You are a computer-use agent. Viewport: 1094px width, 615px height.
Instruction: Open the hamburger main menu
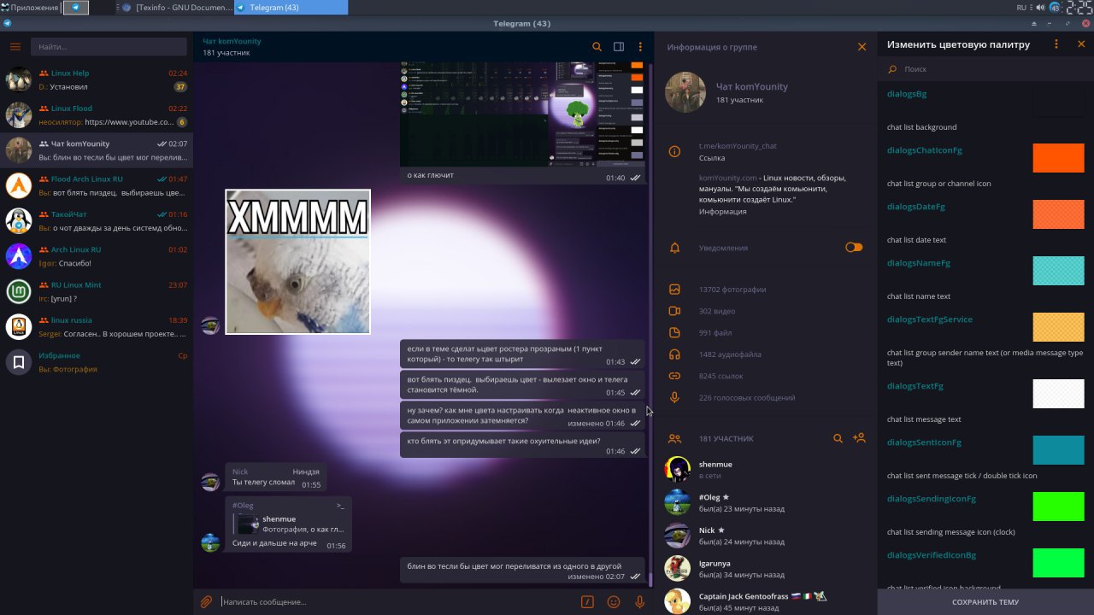(x=15, y=47)
